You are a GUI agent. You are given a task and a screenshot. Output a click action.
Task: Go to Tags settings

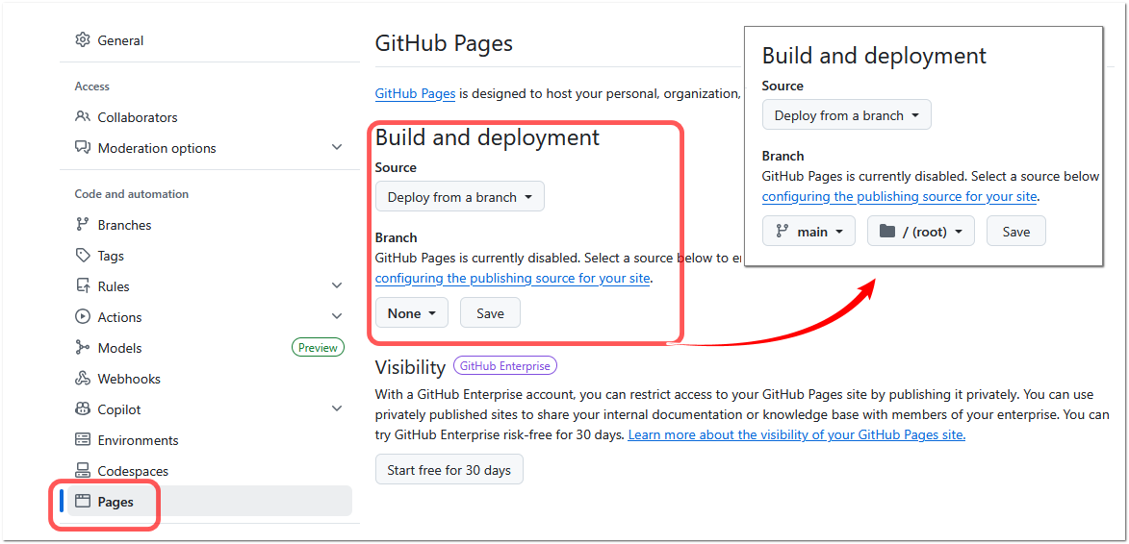pyautogui.click(x=111, y=255)
